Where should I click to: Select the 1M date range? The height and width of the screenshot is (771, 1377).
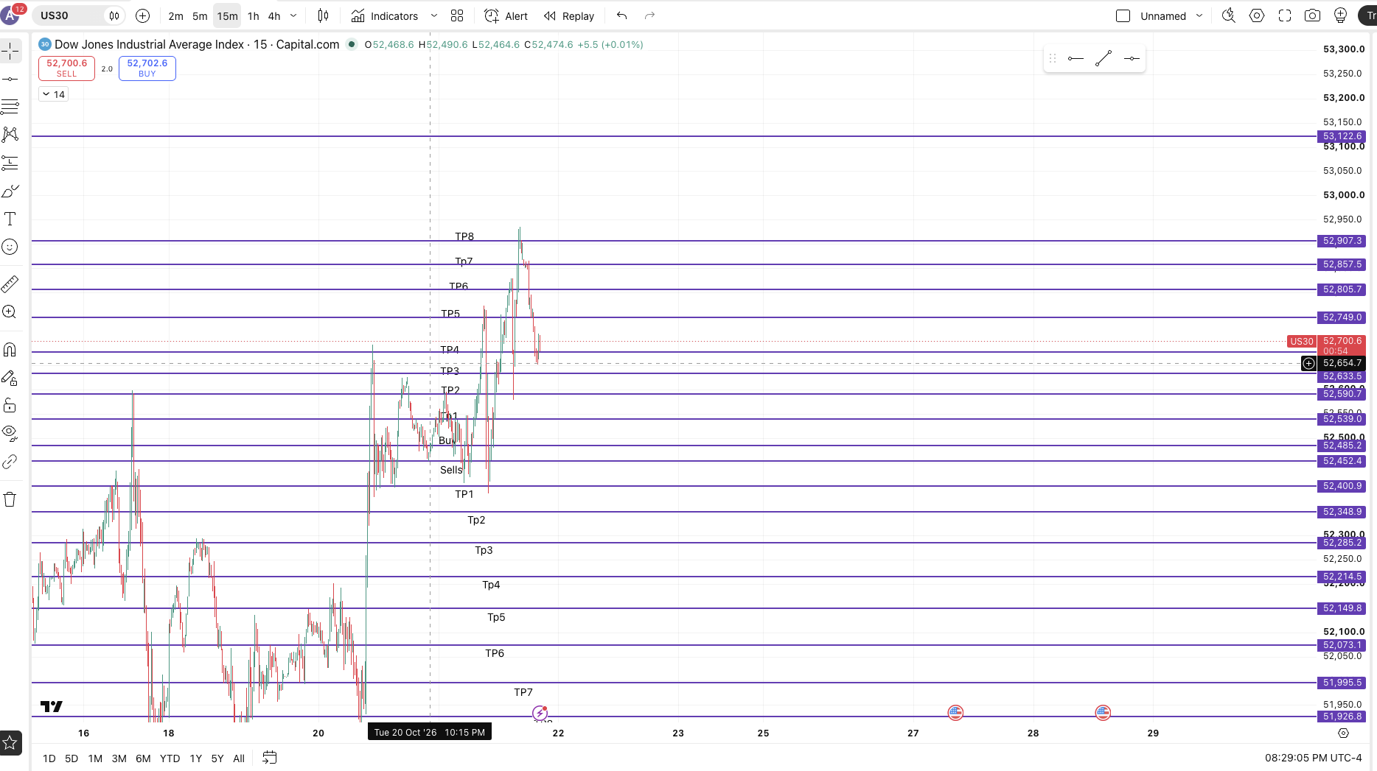pyautogui.click(x=95, y=758)
